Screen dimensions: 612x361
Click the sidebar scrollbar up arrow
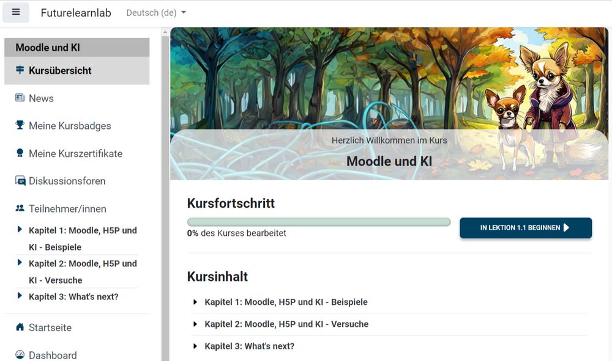coord(165,32)
